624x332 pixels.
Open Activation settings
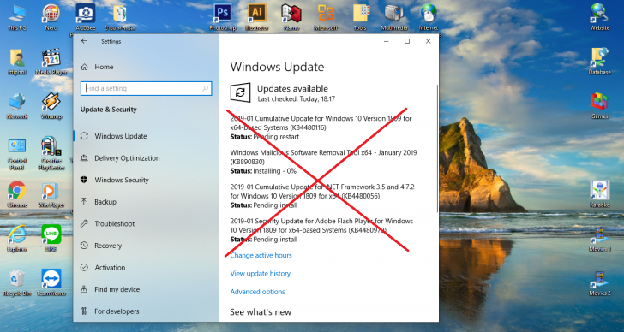146,267
